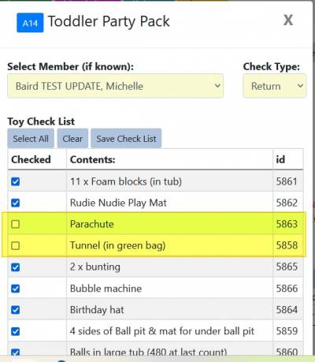This screenshot has width=315, height=362.
Task: Check the Tunnel (in green bag) checkbox
Action: coord(16,245)
